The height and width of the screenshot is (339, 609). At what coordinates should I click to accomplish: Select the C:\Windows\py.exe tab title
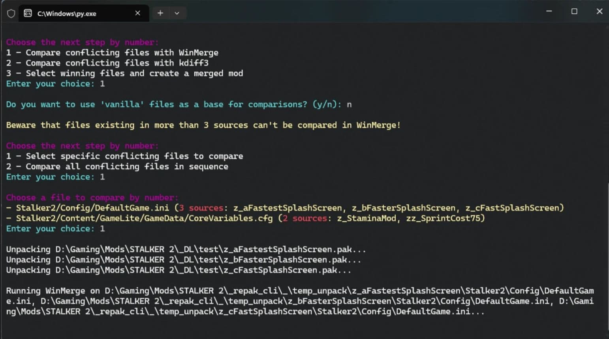click(x=67, y=14)
